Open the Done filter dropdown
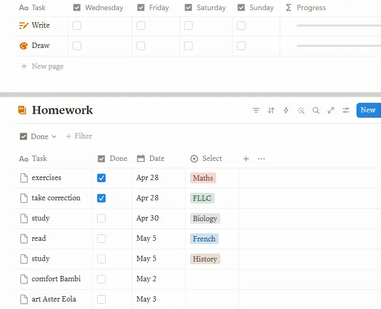381x309 pixels. click(38, 136)
